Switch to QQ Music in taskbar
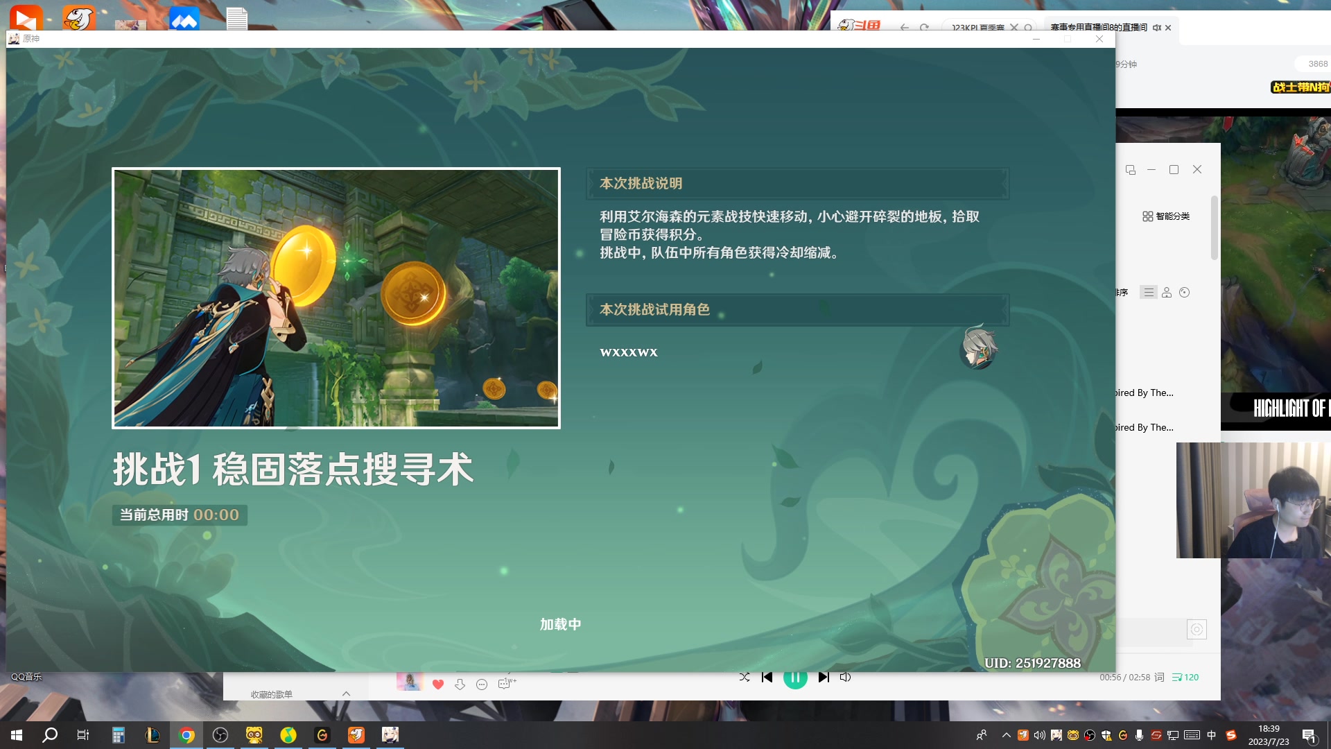The width and height of the screenshot is (1331, 749). coord(288,735)
